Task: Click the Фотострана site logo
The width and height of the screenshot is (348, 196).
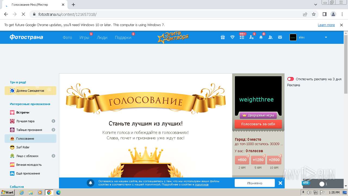Action: click(x=26, y=37)
